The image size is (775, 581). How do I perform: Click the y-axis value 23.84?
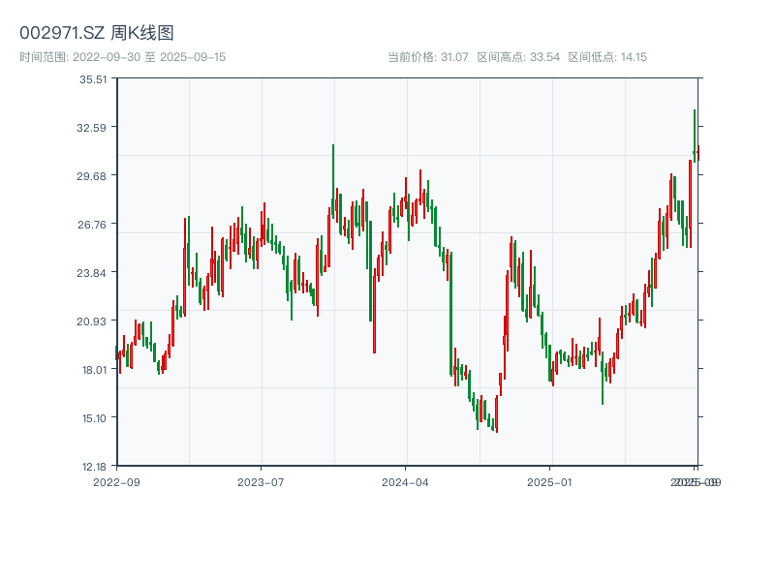point(91,273)
